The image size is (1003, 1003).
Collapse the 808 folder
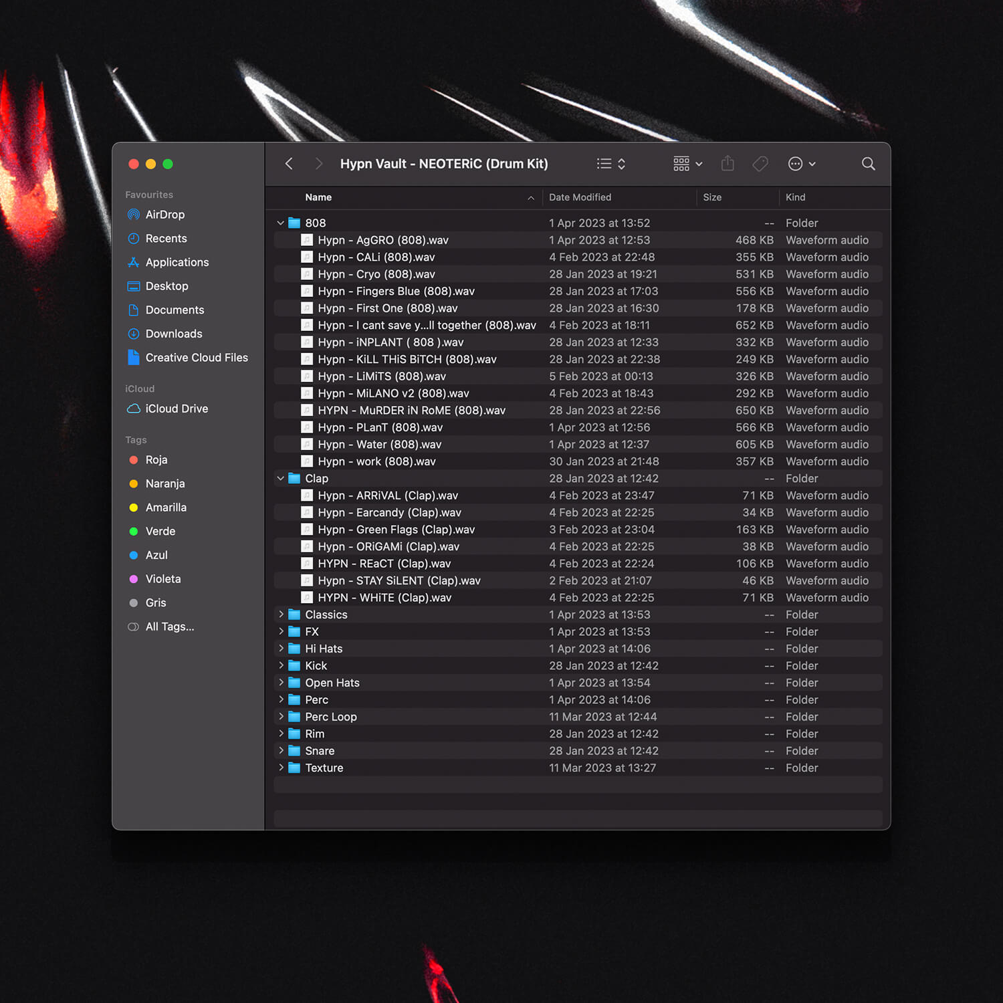point(281,223)
